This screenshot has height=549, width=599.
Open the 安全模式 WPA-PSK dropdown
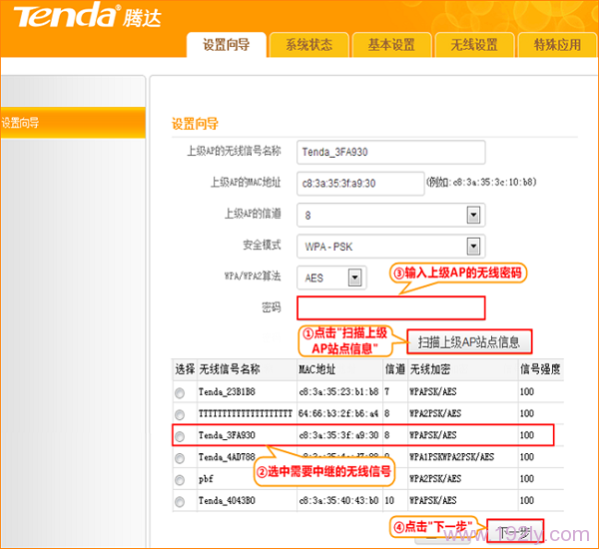tap(474, 246)
